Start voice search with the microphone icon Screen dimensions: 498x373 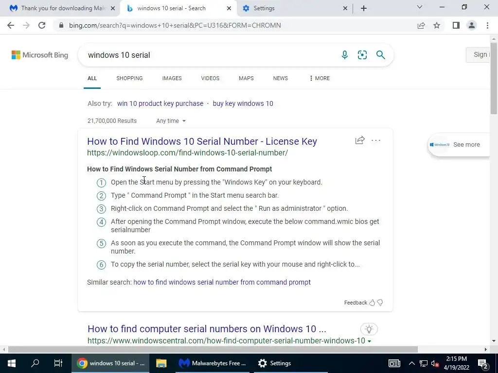(345, 55)
